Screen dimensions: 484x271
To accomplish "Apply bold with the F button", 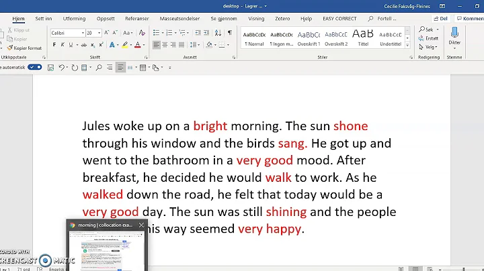I will tap(54, 45).
